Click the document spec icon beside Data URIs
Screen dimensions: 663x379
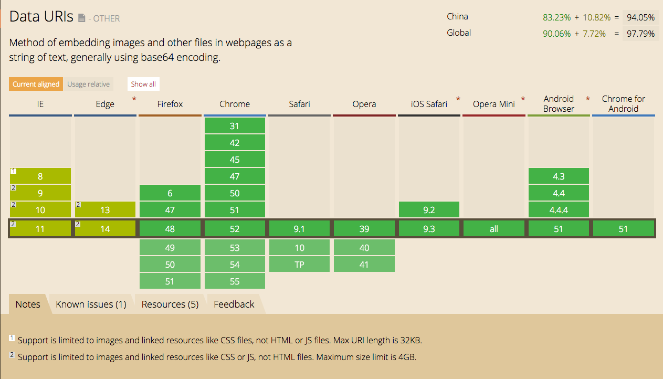tap(81, 18)
